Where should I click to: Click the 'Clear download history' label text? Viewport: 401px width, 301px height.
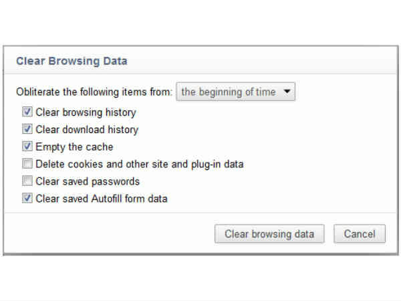(87, 130)
